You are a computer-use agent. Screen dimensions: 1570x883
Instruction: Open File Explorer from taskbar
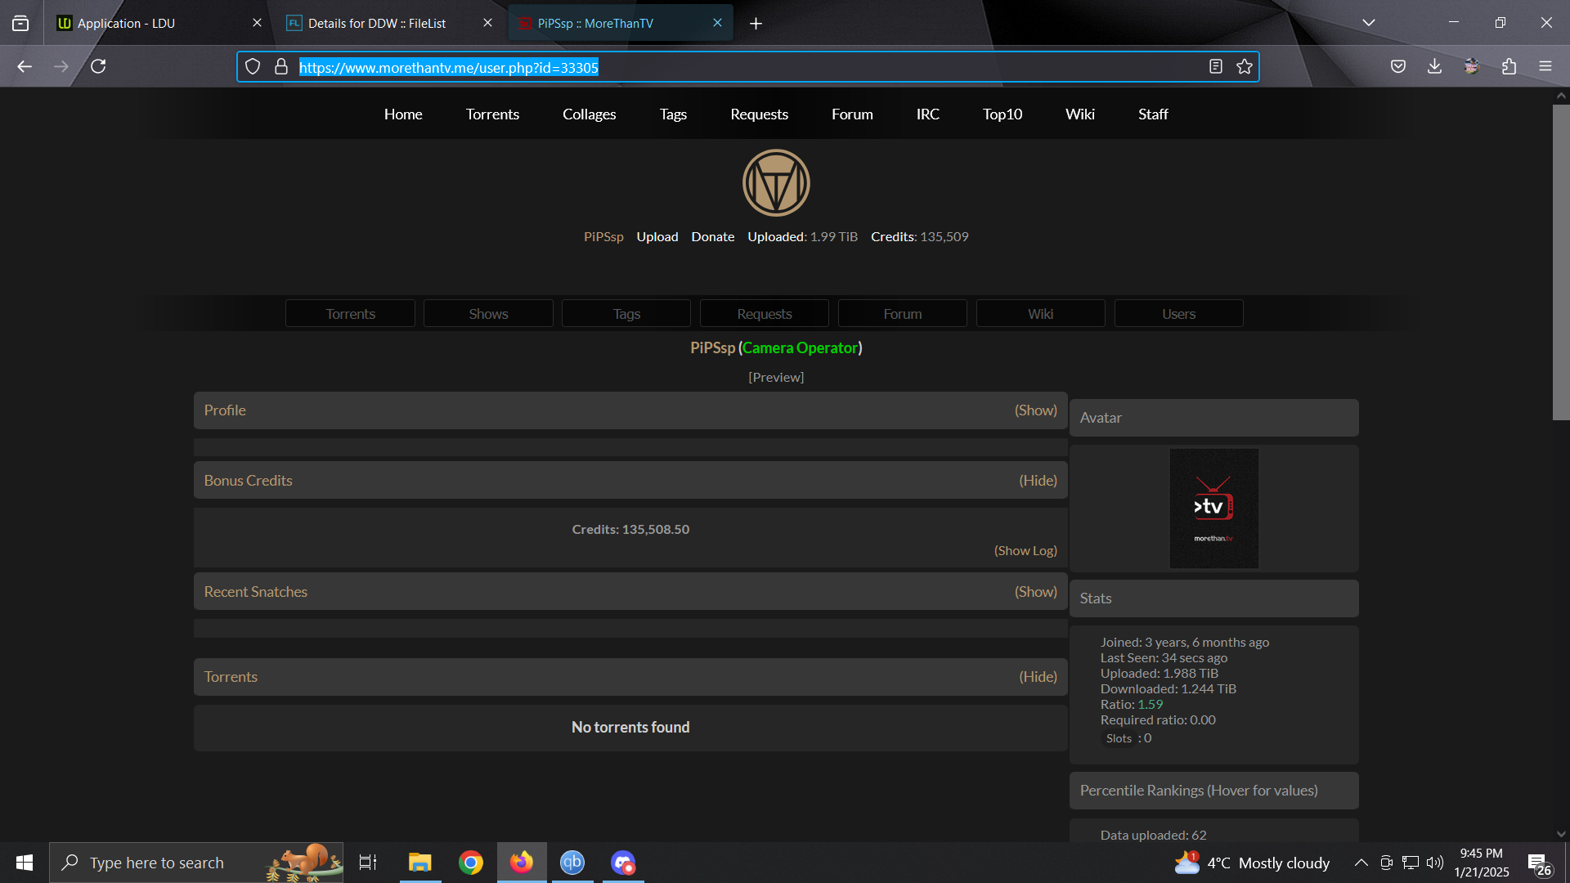coord(420,863)
